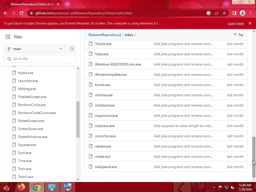The image size is (256, 192).
Task: Follow the Learn more link
Action: click(236, 23)
